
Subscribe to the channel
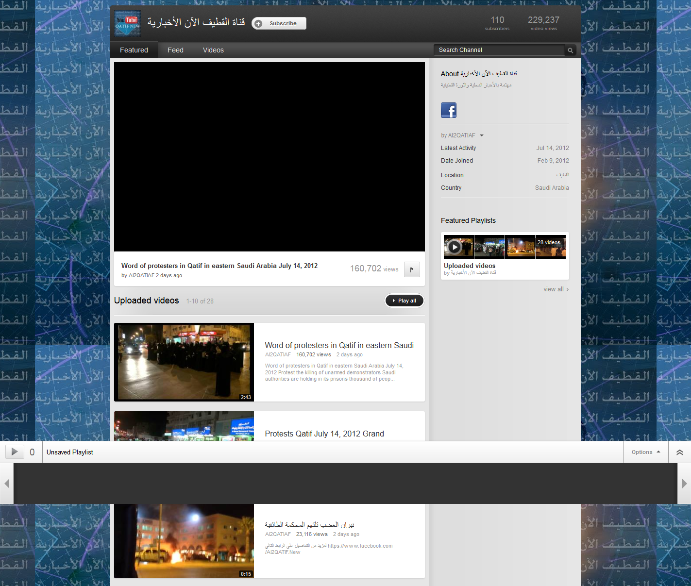[279, 23]
